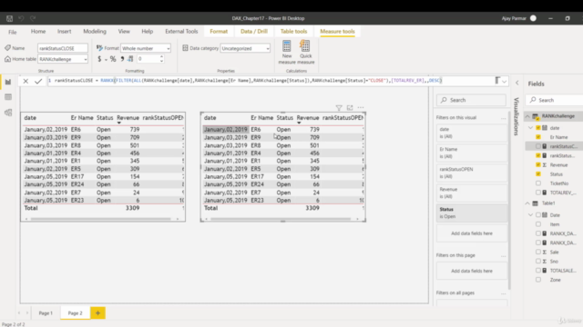Expand the date hierarchy in RANKchallenge
The image size is (583, 327).
point(530,128)
